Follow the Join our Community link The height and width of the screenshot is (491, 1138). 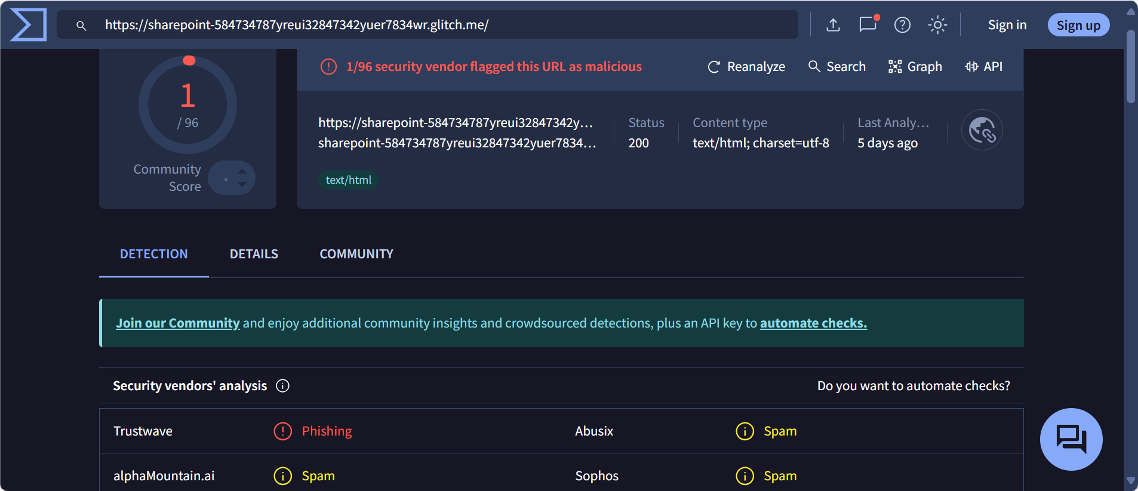pos(178,323)
